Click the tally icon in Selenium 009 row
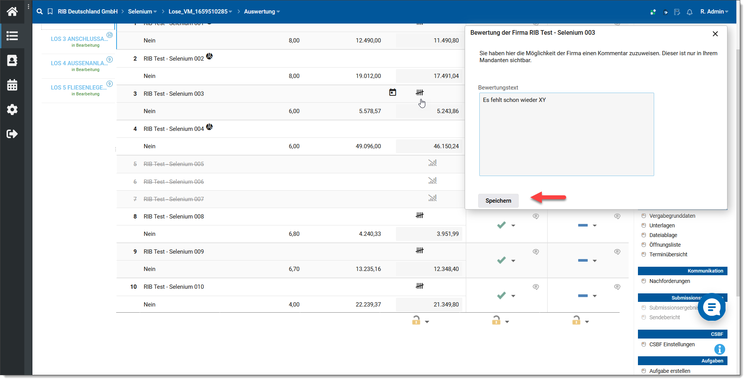 click(420, 251)
